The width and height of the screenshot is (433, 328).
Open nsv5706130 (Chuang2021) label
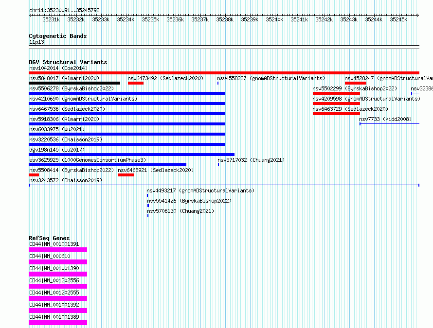click(x=180, y=211)
